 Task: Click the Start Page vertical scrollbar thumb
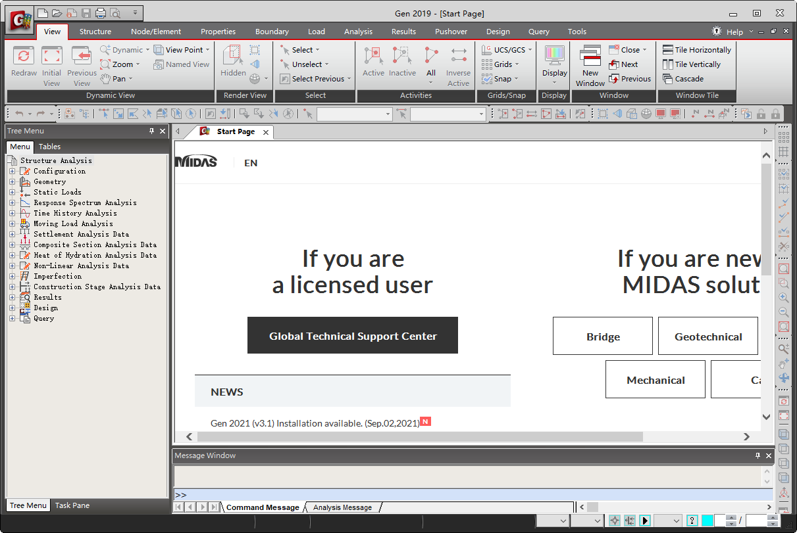tap(766, 220)
